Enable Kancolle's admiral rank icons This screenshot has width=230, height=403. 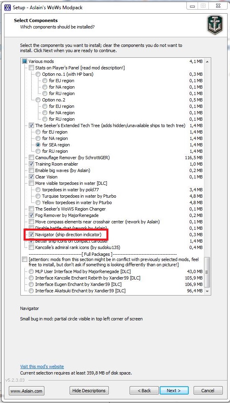coord(31,248)
